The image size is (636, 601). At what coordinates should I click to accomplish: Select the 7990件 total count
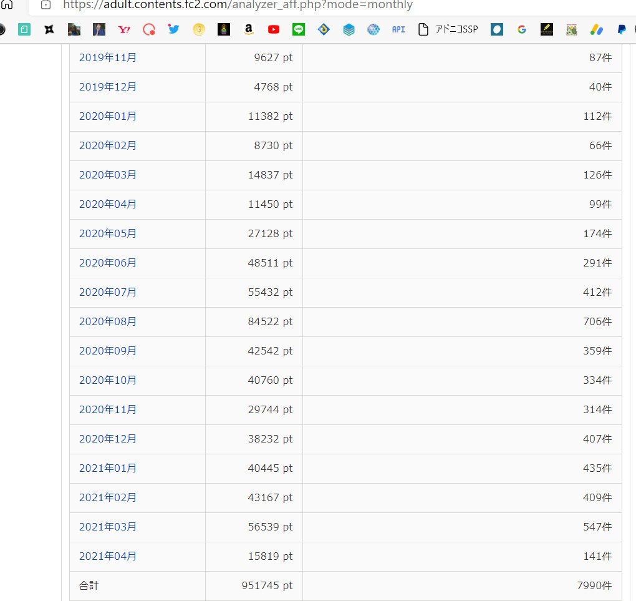pos(594,585)
